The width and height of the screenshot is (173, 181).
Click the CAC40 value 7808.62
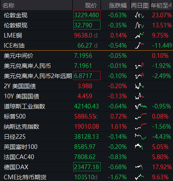pos(85,157)
